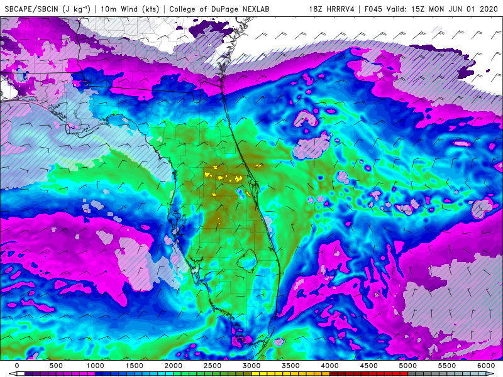Click the 1500 value on the color scale

point(135,366)
